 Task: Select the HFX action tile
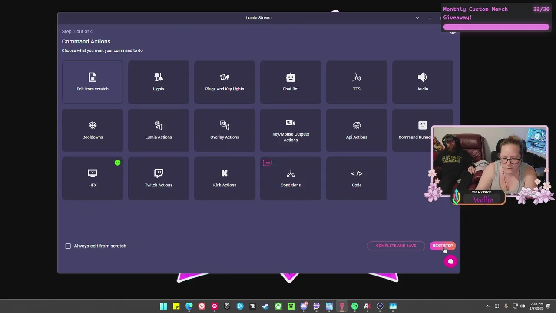tap(93, 179)
